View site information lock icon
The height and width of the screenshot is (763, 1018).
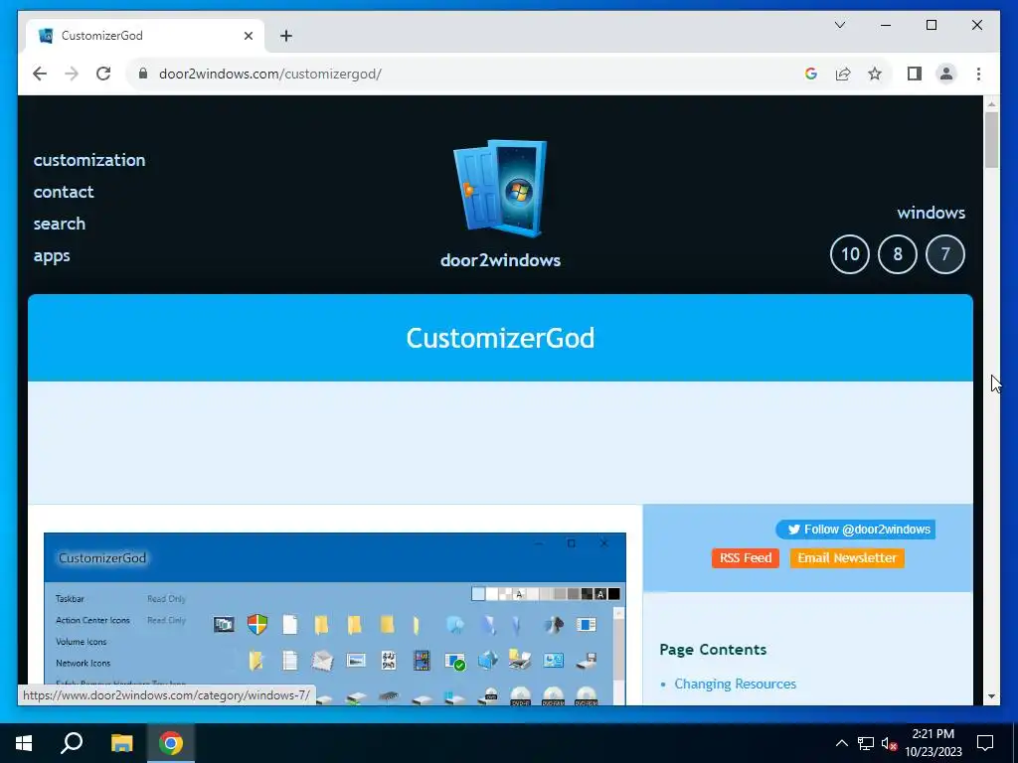pyautogui.click(x=143, y=74)
